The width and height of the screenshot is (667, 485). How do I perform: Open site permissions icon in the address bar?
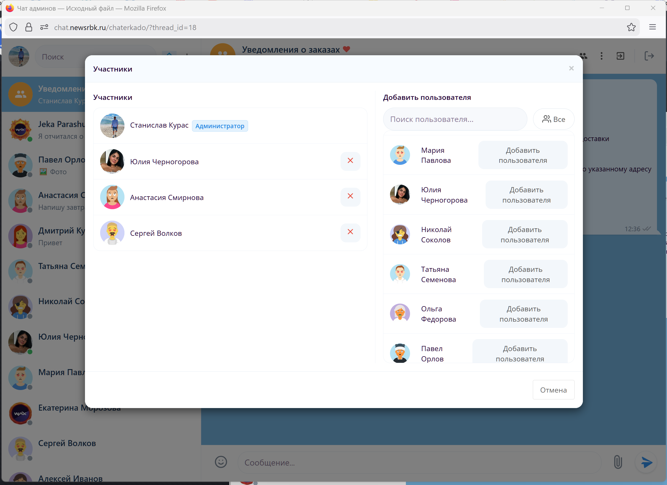pyautogui.click(x=44, y=27)
